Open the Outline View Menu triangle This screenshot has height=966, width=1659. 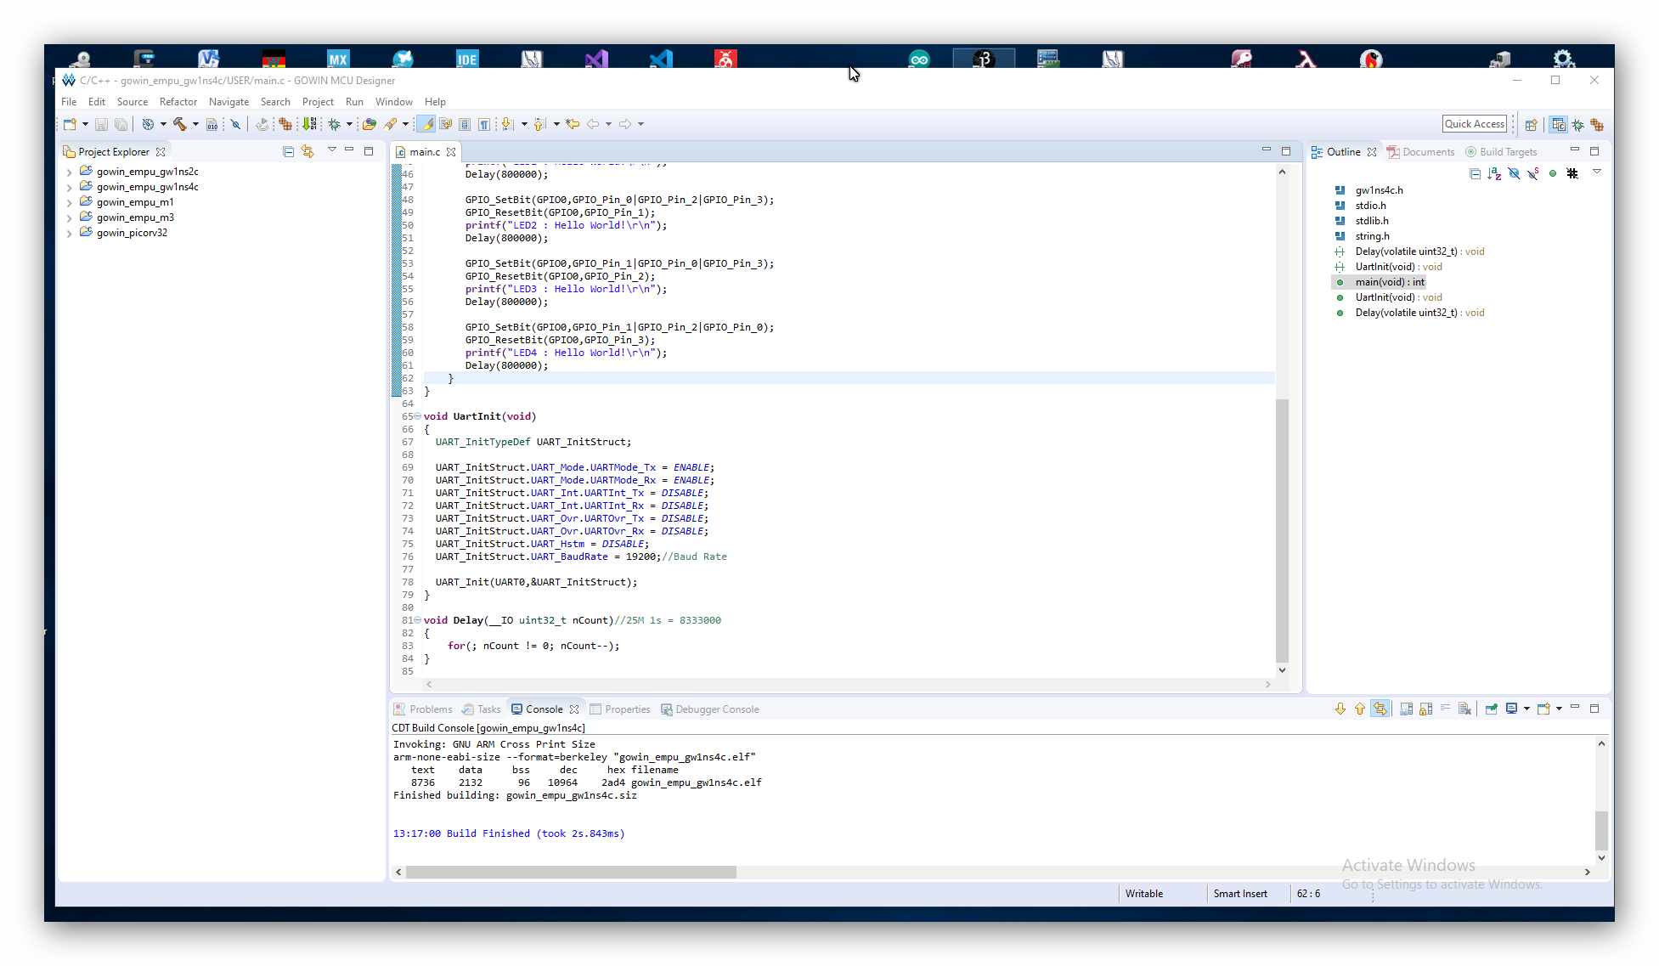1597,172
